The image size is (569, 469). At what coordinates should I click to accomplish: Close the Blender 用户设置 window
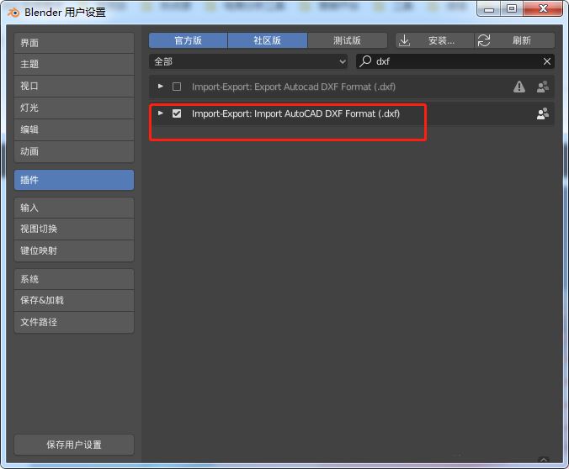(543, 8)
